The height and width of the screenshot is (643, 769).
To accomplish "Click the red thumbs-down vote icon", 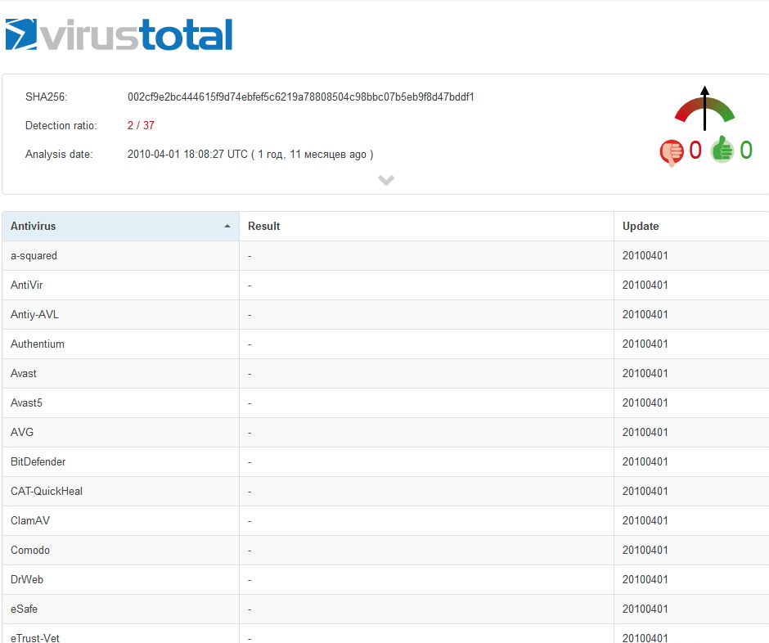I will click(x=672, y=152).
